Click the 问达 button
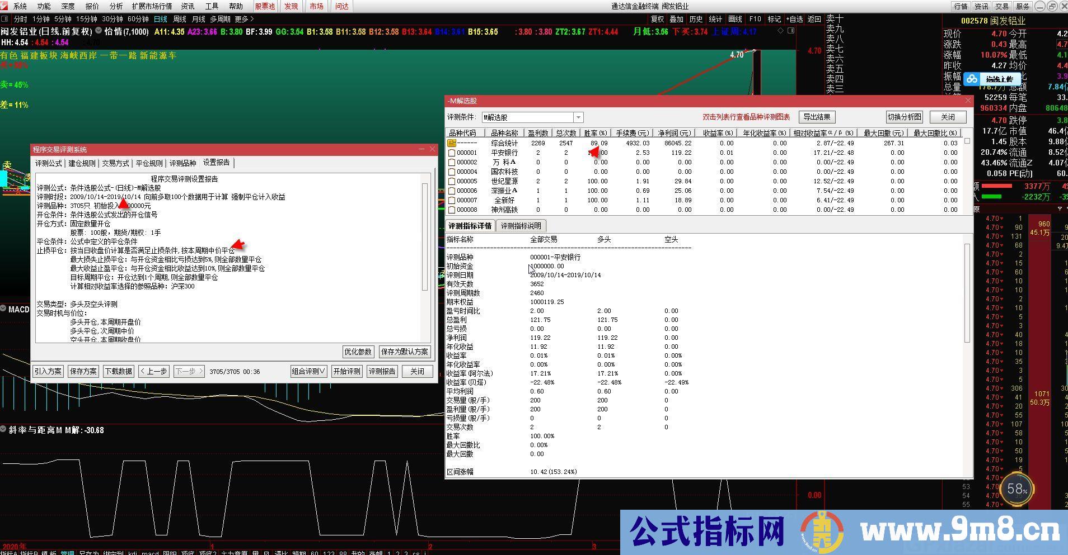1068x555 pixels. point(341,6)
